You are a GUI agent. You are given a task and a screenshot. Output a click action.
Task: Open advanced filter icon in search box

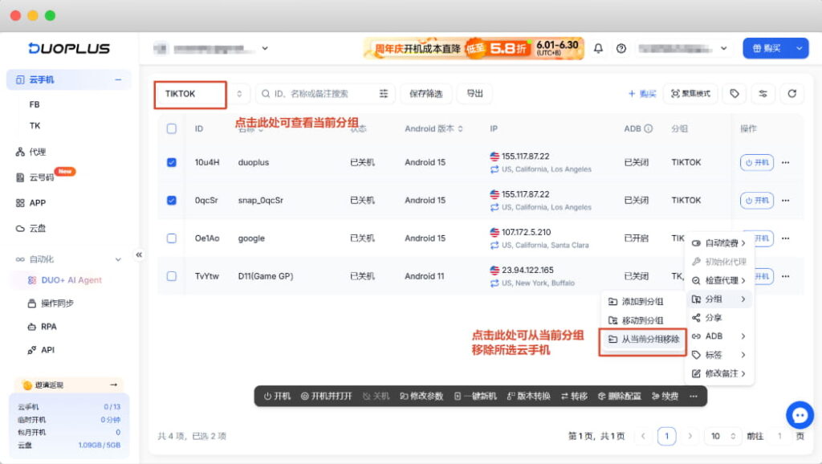coord(384,93)
